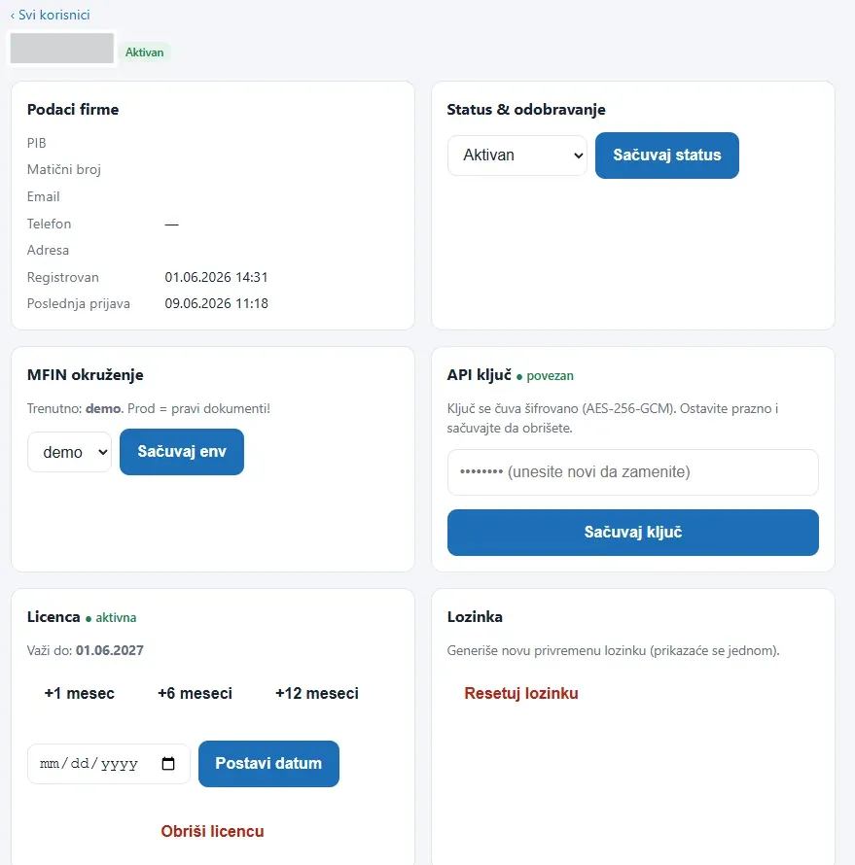Open the calendar picker icon

(x=168, y=764)
